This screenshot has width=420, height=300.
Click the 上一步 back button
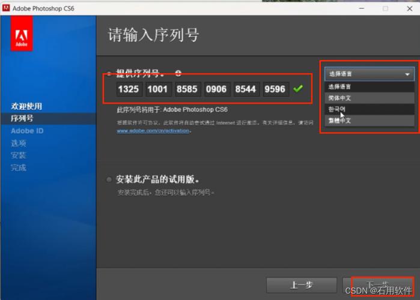(302, 285)
